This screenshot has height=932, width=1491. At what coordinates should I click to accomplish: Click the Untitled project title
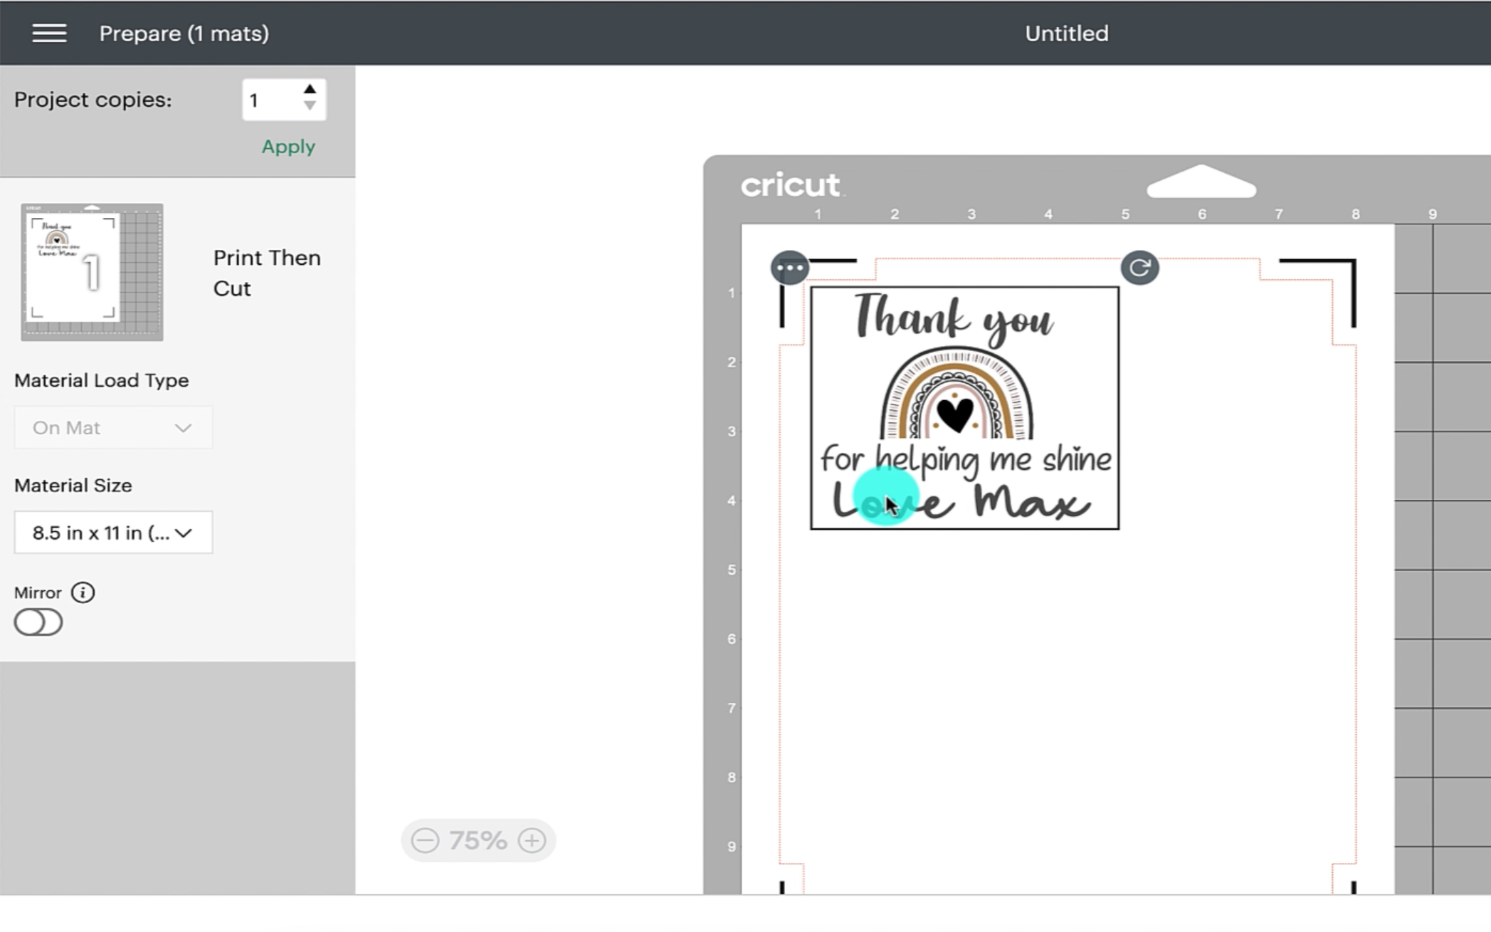pos(1066,33)
